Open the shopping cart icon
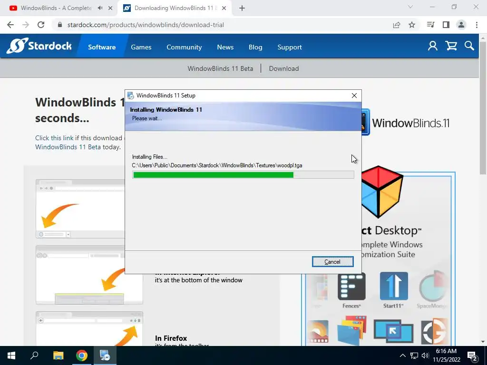The image size is (487, 365). (451, 46)
